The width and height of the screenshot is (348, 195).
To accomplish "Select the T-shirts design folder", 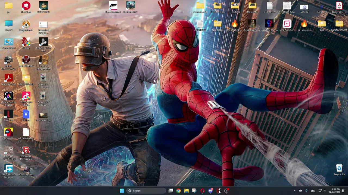I will [217, 7].
